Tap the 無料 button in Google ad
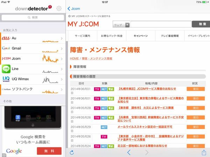Viewport: 210px width, 157px height. 49,151
